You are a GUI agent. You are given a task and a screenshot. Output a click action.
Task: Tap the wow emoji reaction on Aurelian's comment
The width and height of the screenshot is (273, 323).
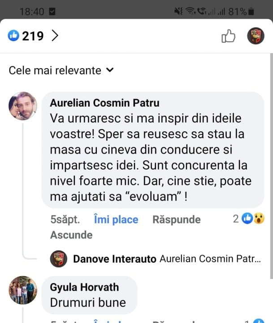tap(259, 219)
